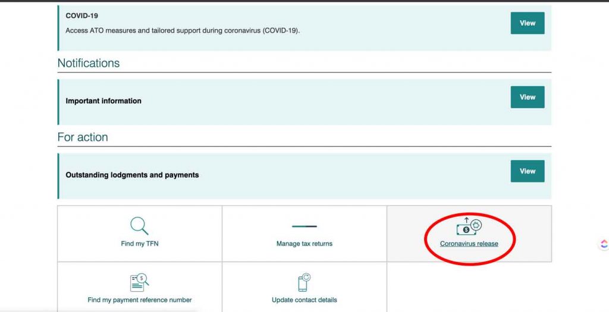
Task: Open the Update contact details link
Action: point(304,300)
